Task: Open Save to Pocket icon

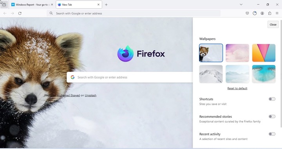Action: click(x=247, y=13)
